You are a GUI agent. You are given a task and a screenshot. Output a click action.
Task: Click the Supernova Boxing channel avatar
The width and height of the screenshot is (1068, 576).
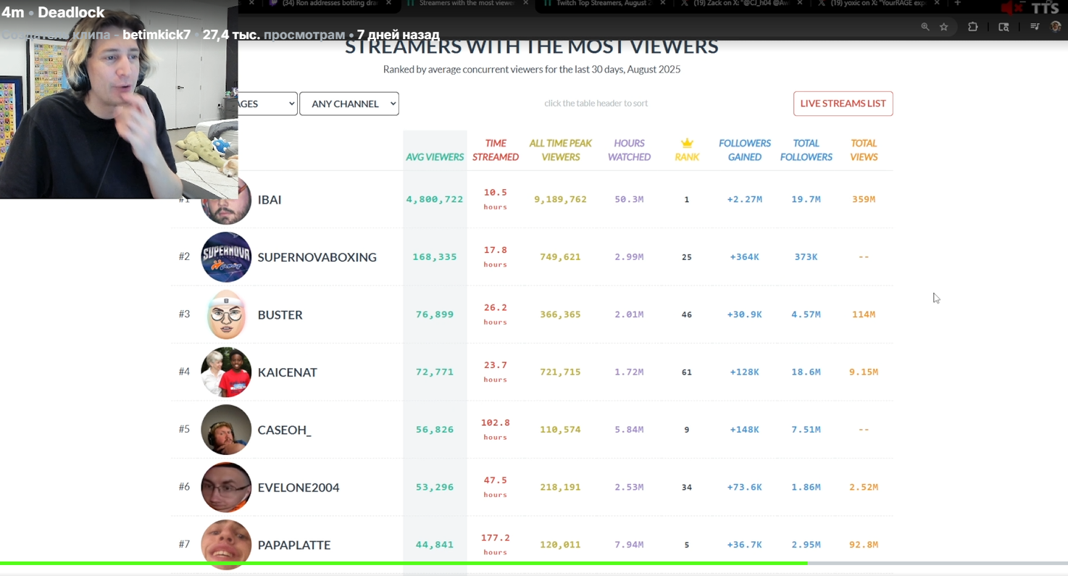[226, 256]
